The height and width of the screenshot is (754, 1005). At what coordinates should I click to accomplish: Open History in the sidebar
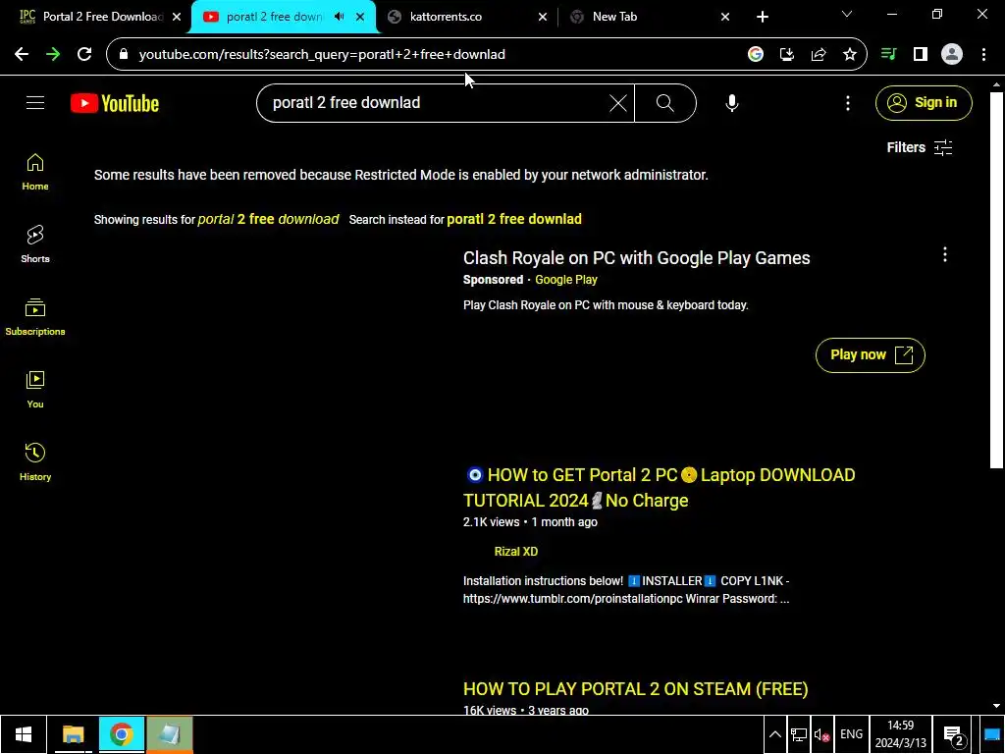point(35,462)
